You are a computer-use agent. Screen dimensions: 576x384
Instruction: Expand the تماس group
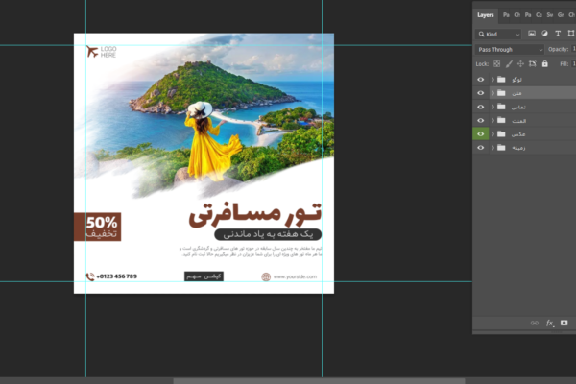click(x=493, y=107)
